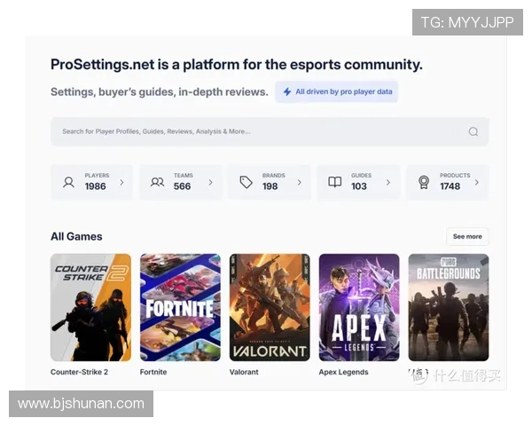This screenshot has width=532, height=426.
Task: Open the Products 1748 chevron arrow
Action: [477, 182]
